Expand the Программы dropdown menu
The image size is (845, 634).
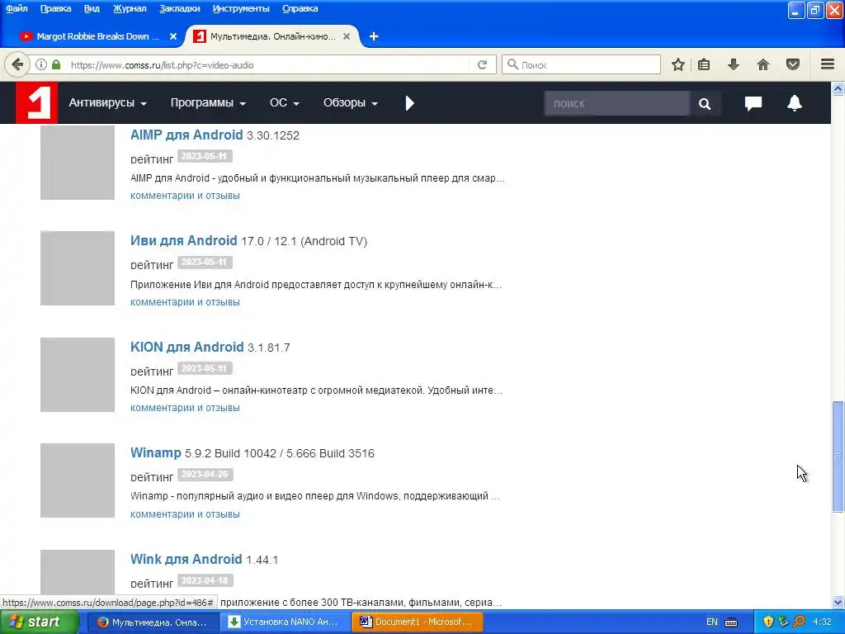coord(208,102)
